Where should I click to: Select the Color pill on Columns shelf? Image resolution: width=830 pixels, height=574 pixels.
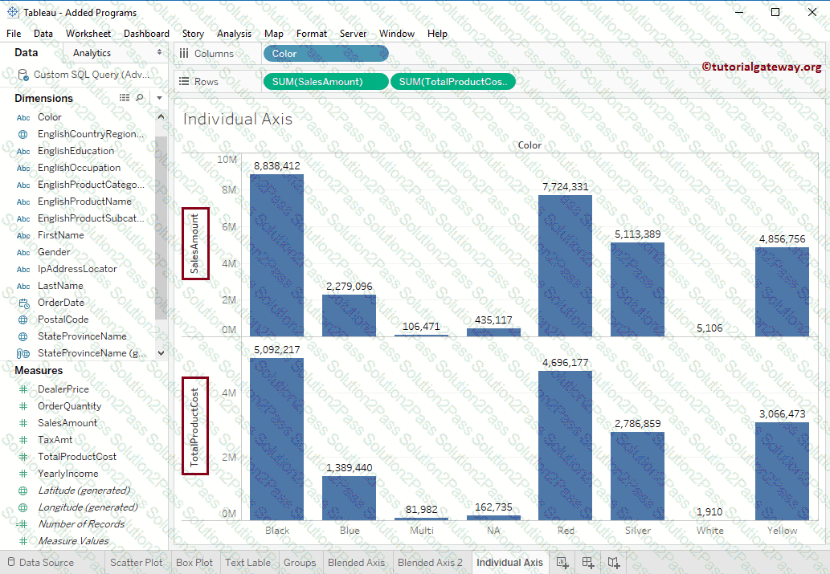click(x=325, y=54)
